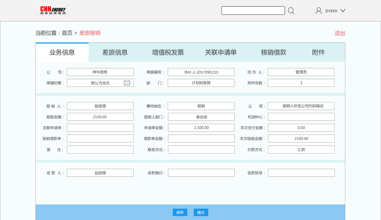Click the 附件张数 field

[301, 83]
